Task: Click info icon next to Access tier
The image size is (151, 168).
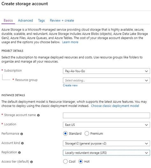Action: tap(32, 162)
